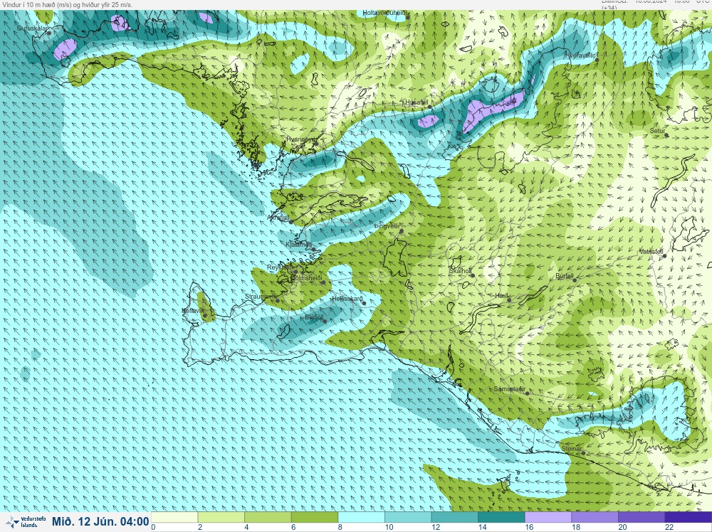Click the Hellisskarð station marker
Image resolution: width=712 pixels, height=532 pixels.
364,303
